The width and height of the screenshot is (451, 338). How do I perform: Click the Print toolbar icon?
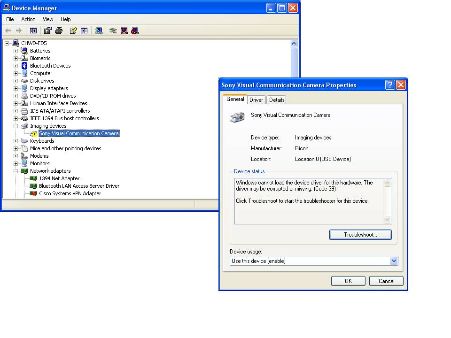[58, 31]
